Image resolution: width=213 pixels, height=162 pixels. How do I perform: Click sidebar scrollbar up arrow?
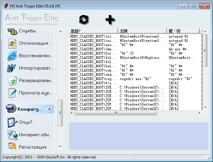pos(60,31)
